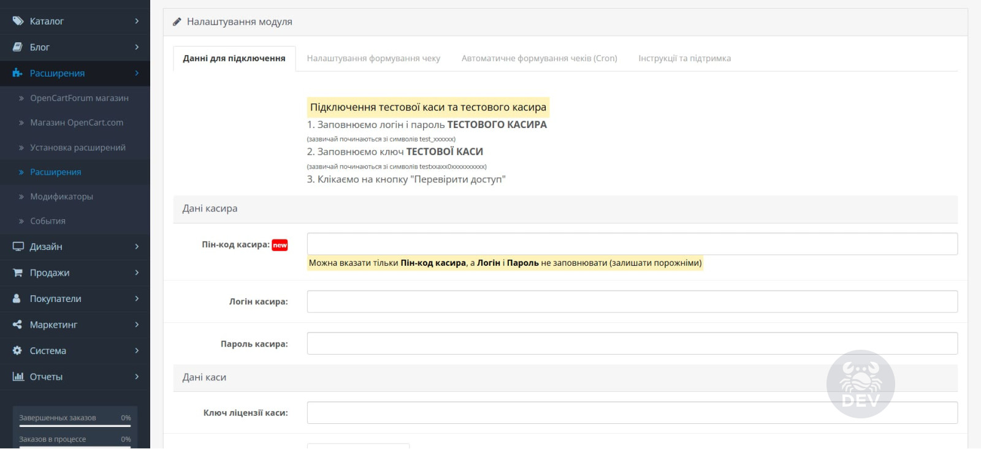Click the Дані каси section heading
The image size is (981, 449).
coord(204,378)
